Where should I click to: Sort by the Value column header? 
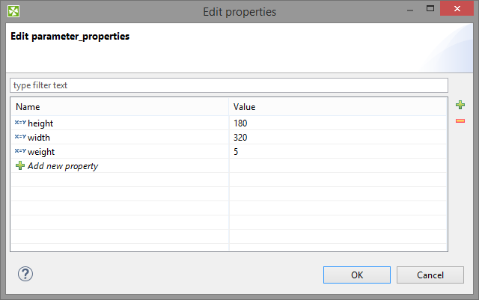pos(337,107)
